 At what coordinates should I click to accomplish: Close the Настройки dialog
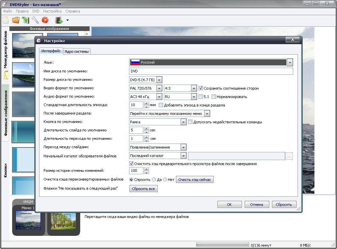293,39
